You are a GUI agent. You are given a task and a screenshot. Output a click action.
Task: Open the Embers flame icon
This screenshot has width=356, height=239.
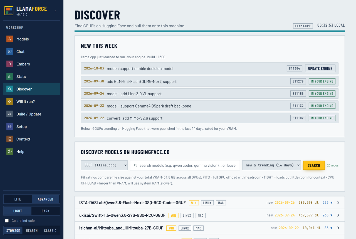(10, 64)
